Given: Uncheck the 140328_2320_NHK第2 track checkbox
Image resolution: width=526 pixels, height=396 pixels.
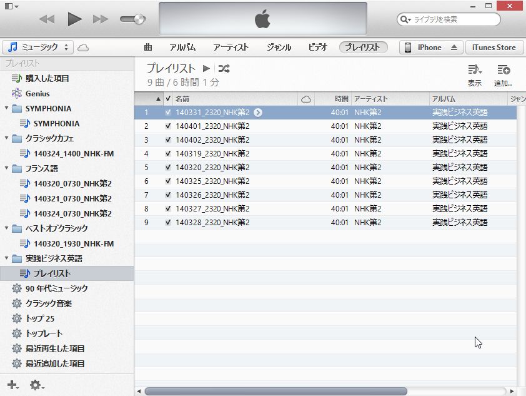Looking at the screenshot, I should point(168,222).
